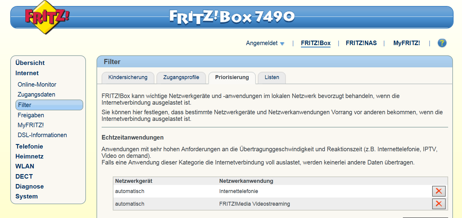Select Filter in the sidebar
Screen dimensions: 462x218
49,105
